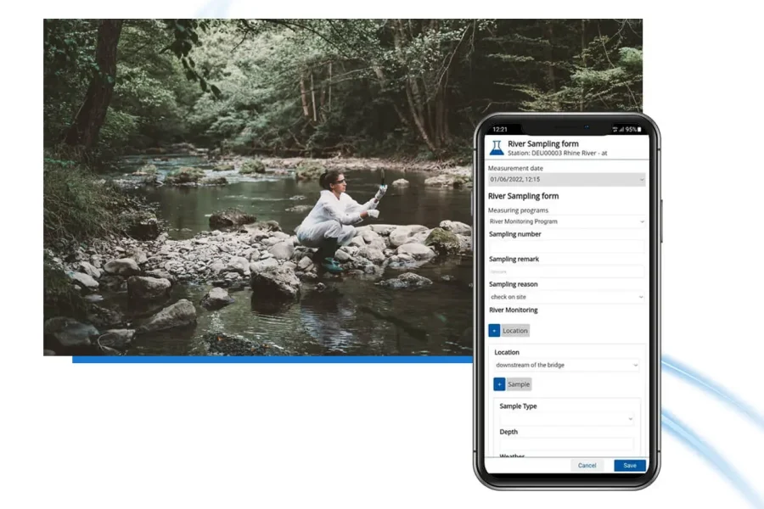Screen dimensions: 764x509
Task: Click the blue plus icon beside Location
Action: point(494,330)
